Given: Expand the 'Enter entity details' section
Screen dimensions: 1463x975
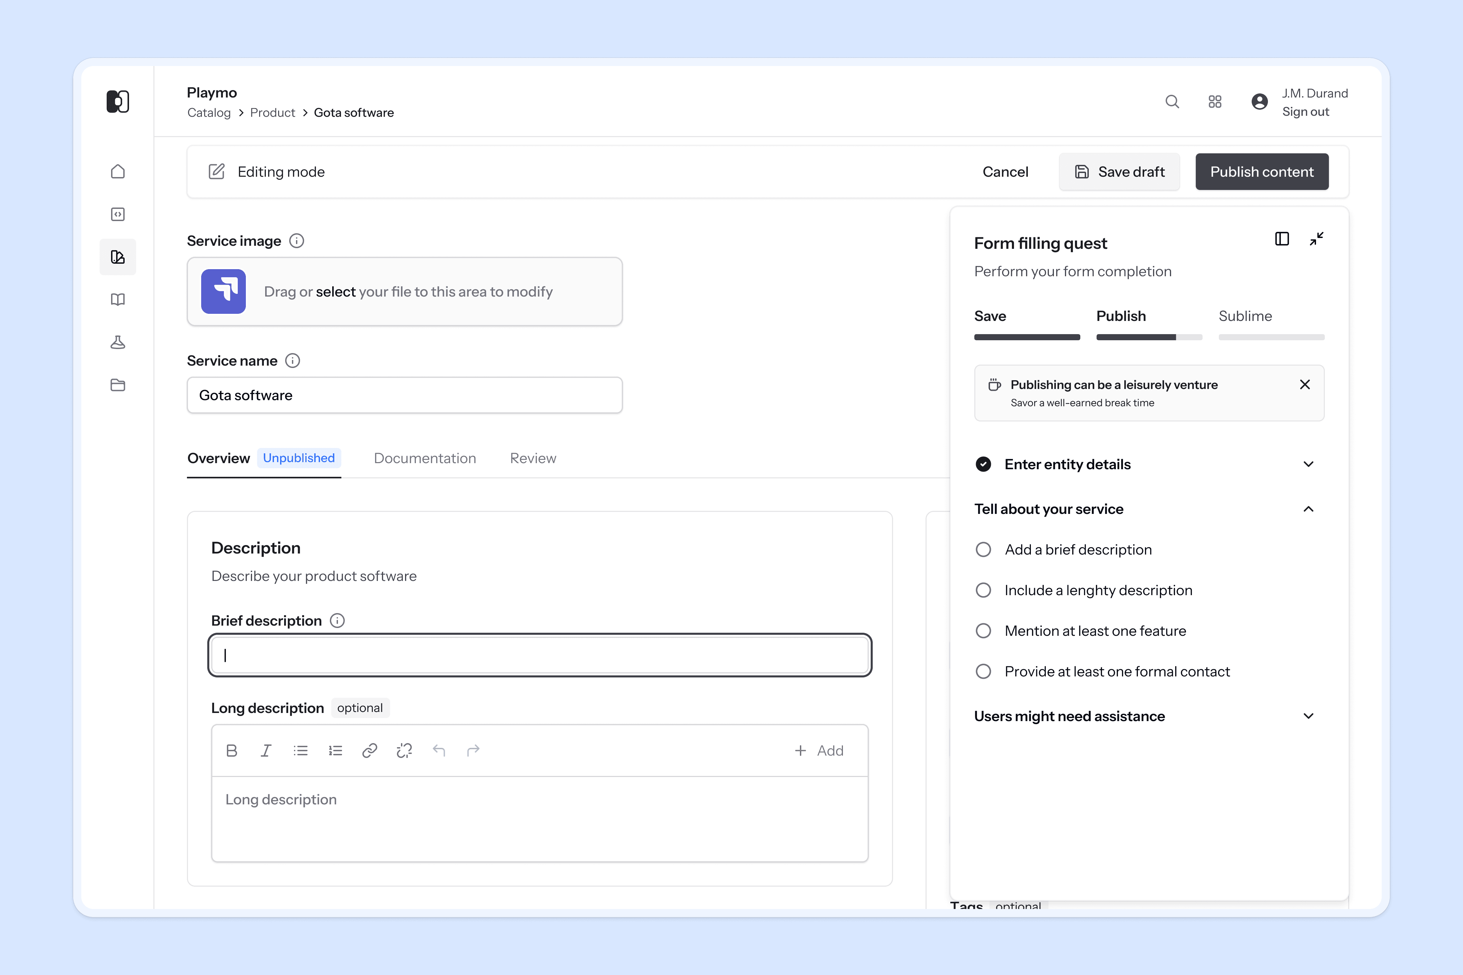Looking at the screenshot, I should 1308,464.
